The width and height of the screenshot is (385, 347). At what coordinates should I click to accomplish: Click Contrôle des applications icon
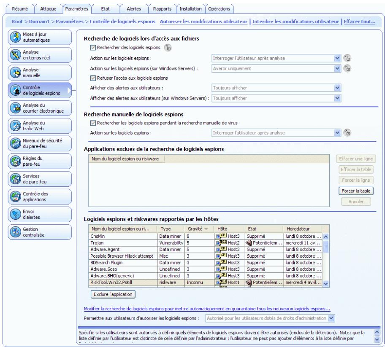tap(15, 196)
